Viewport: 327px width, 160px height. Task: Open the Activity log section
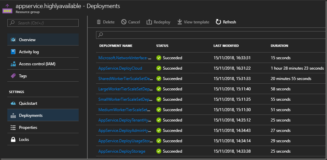coord(29,52)
